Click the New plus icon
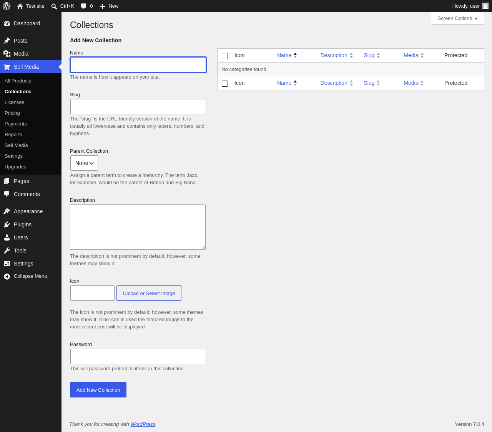The image size is (492, 432). point(102,6)
